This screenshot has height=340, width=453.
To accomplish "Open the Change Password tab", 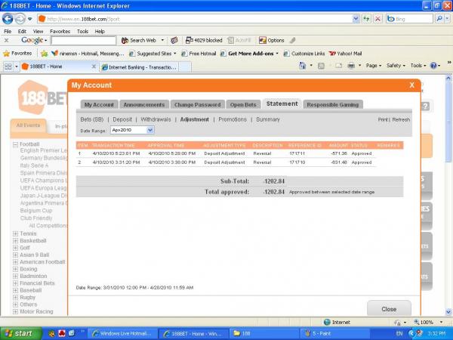I will (x=197, y=104).
